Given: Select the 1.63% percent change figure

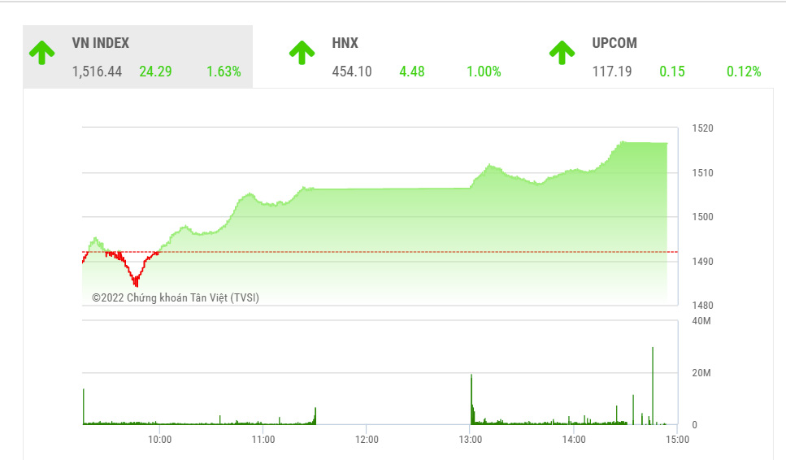Looking at the screenshot, I should (224, 72).
